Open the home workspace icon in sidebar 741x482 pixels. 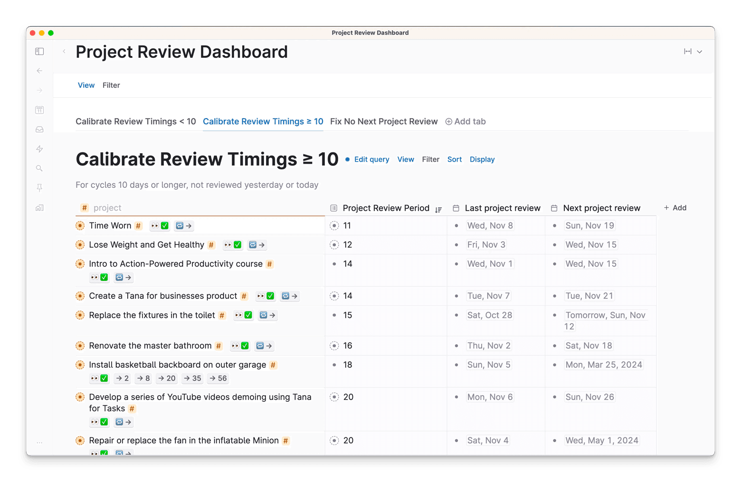tap(39, 208)
